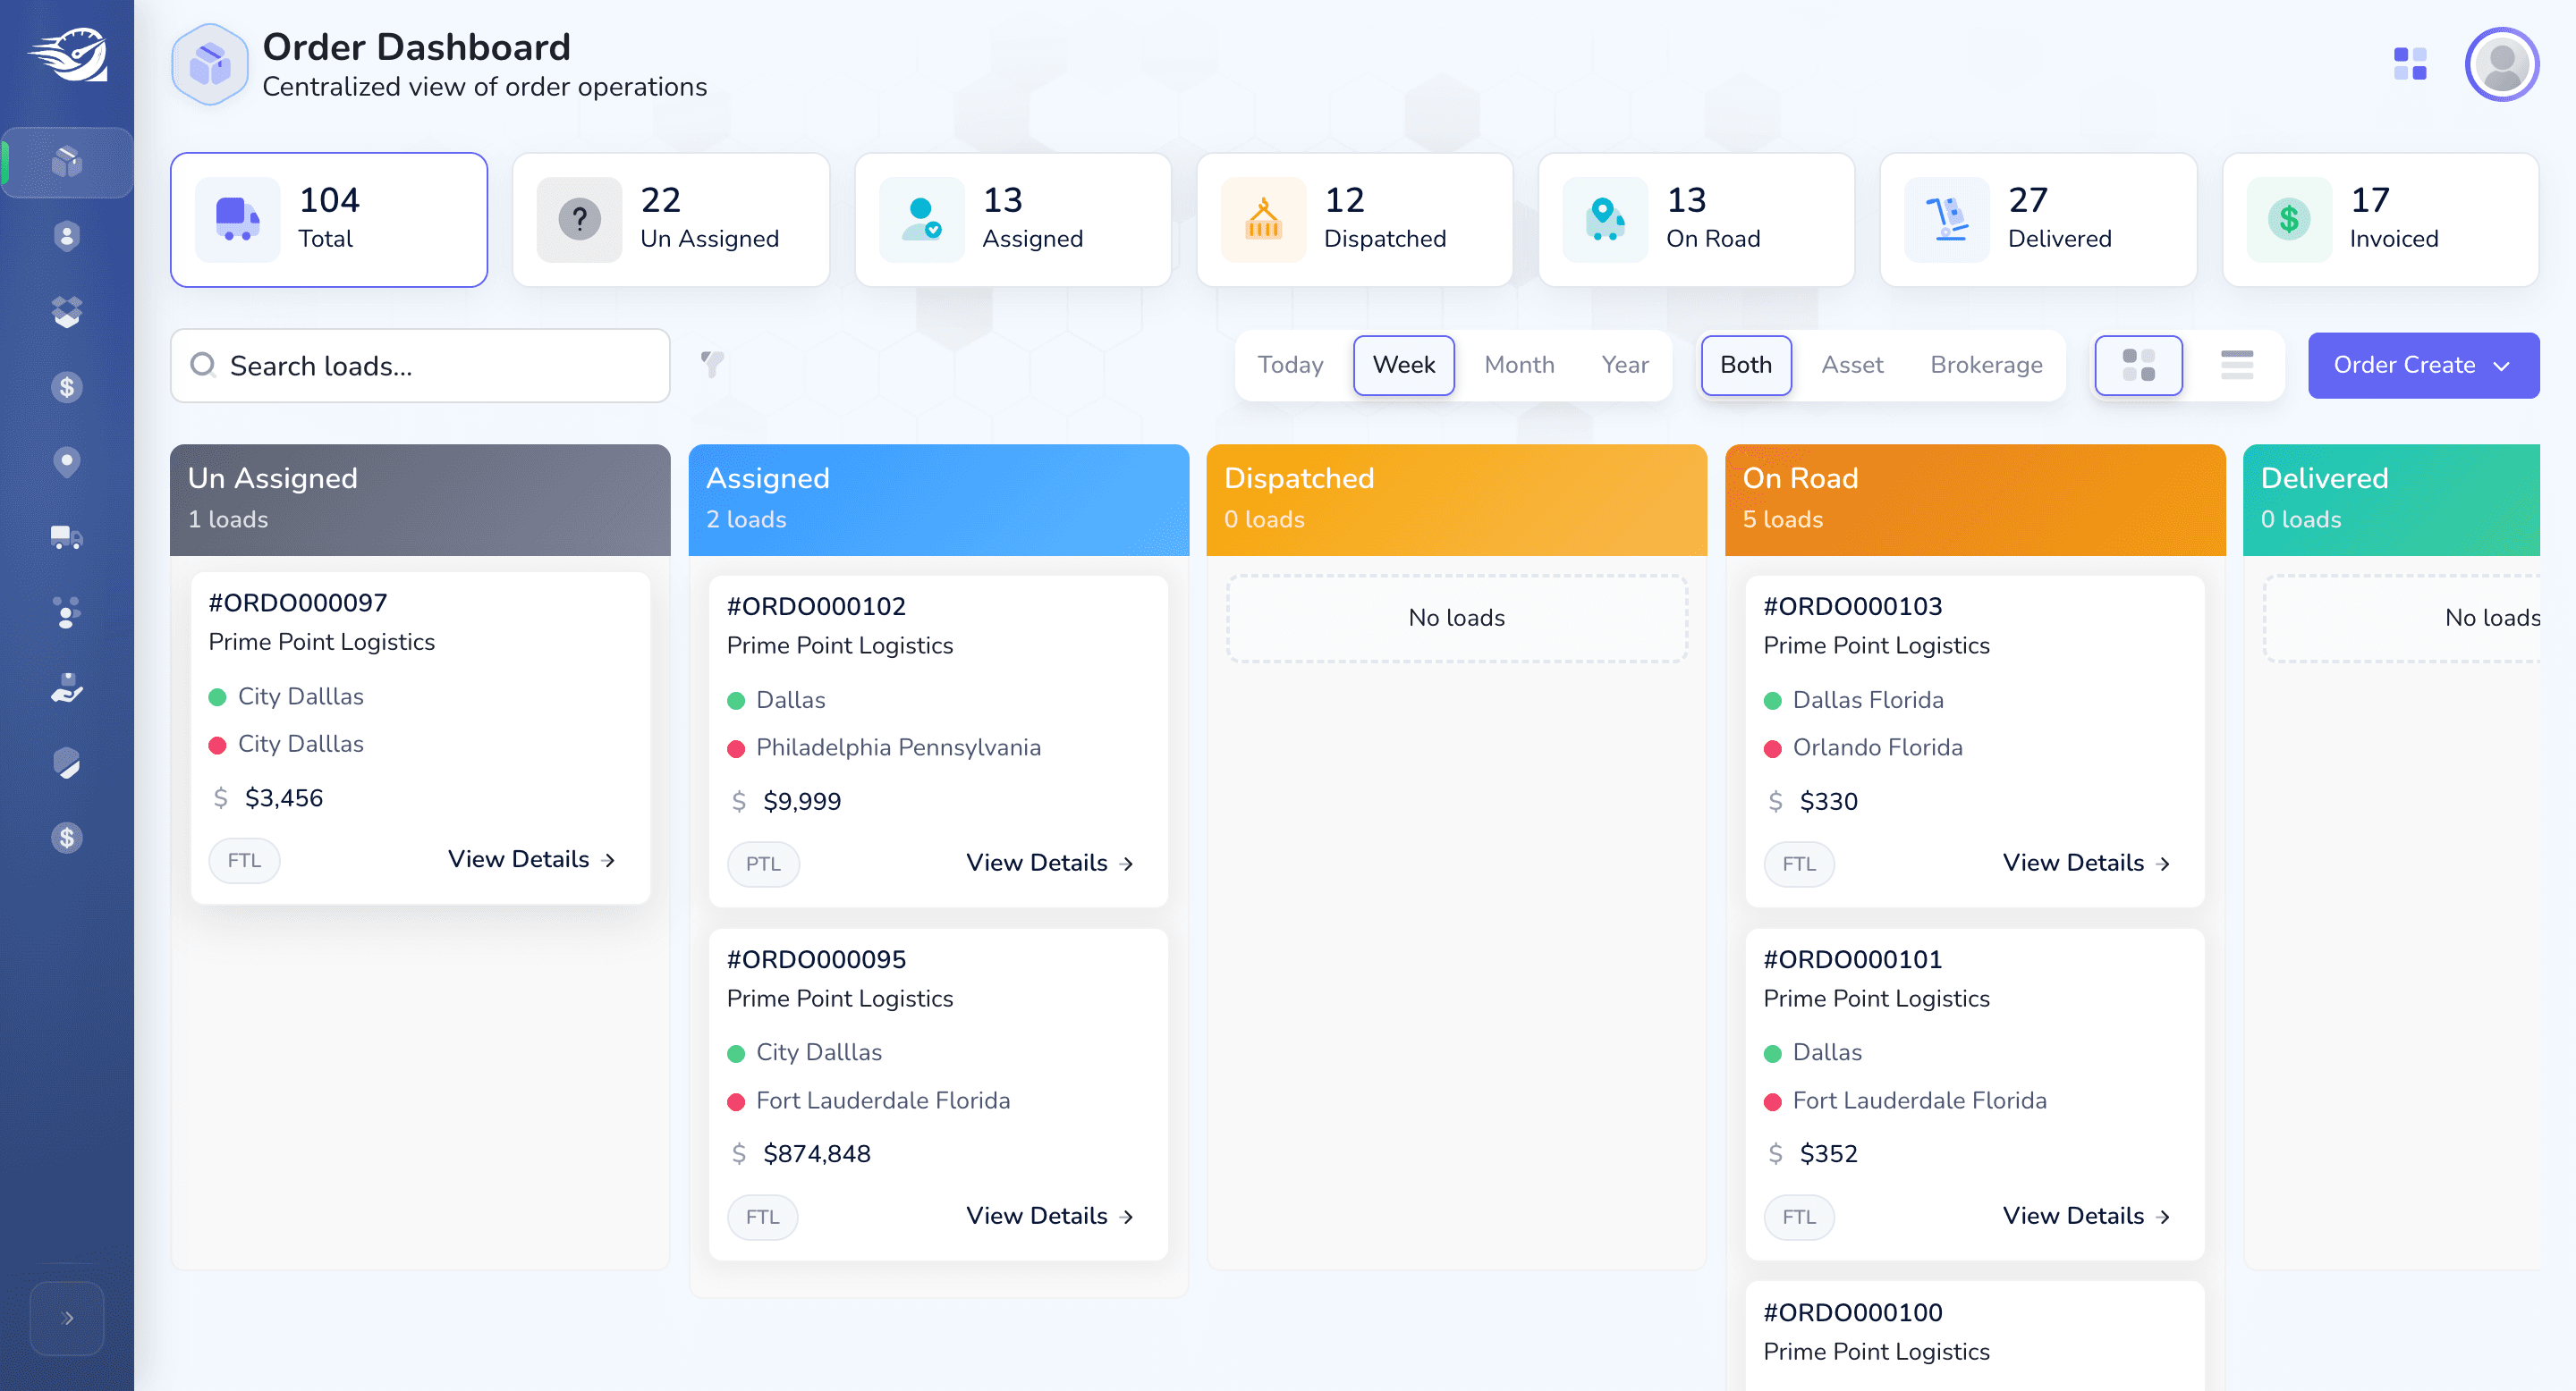The height and width of the screenshot is (1391, 2576).
Task: Click the Search loads input field
Action: click(x=420, y=366)
